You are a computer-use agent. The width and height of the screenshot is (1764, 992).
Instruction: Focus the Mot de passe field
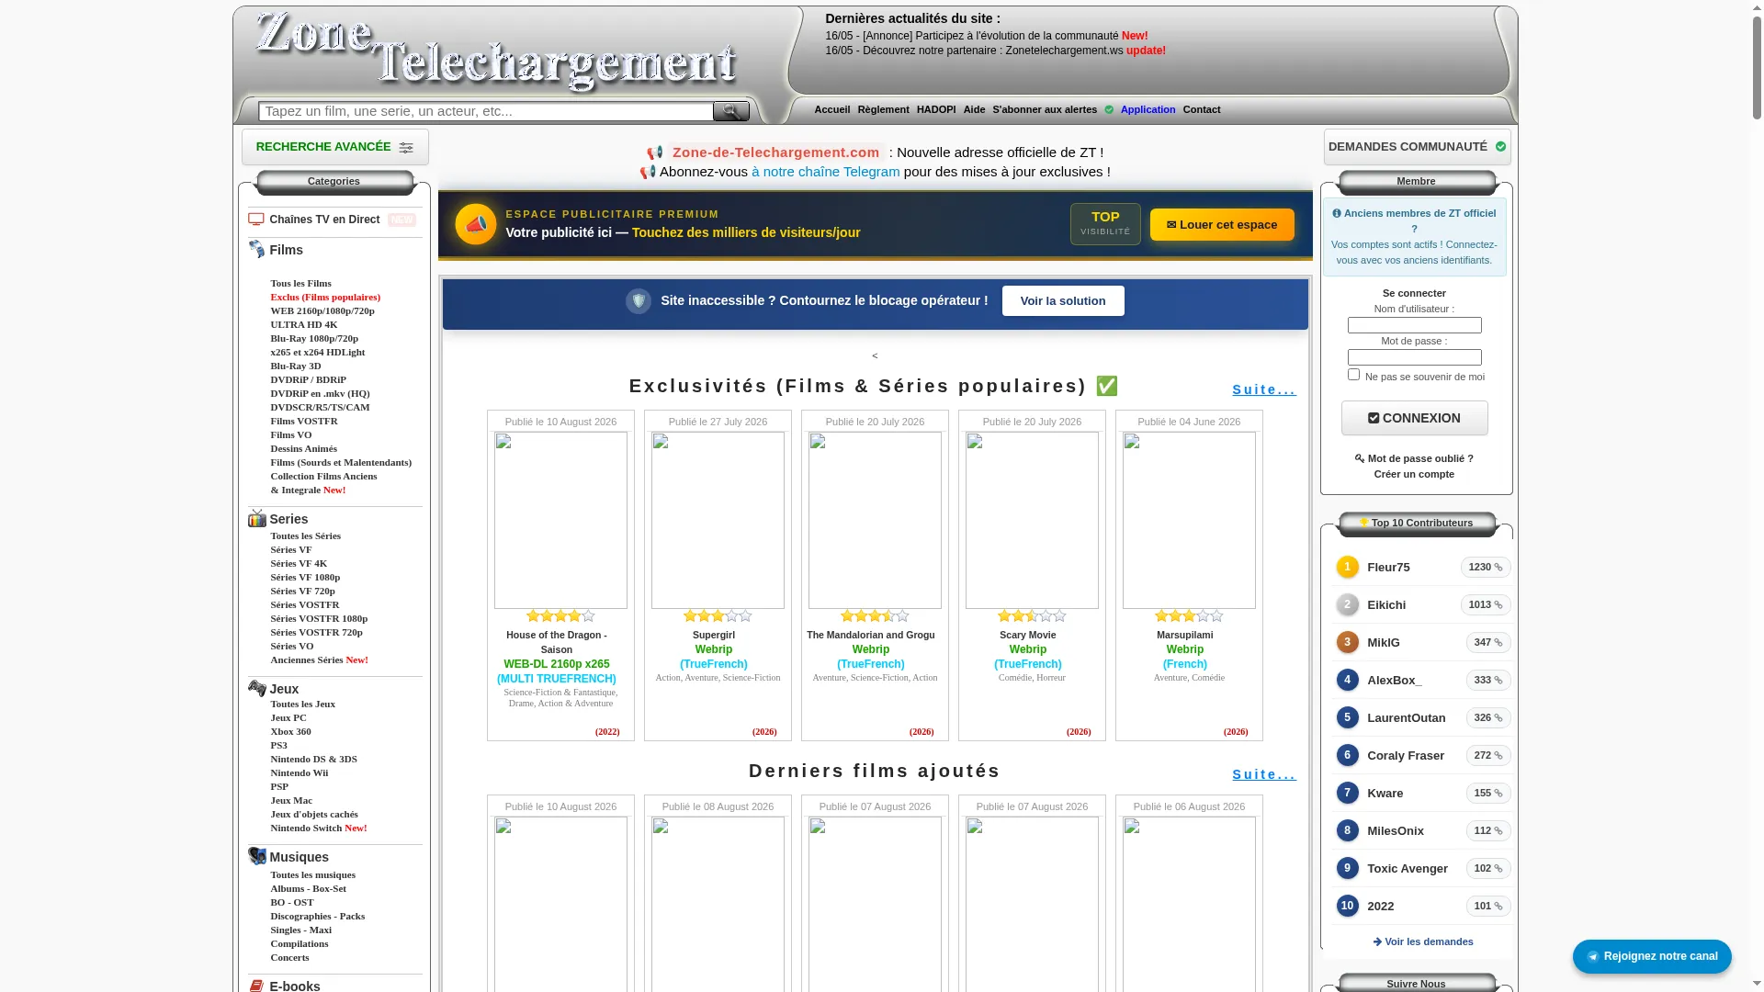click(x=1415, y=357)
